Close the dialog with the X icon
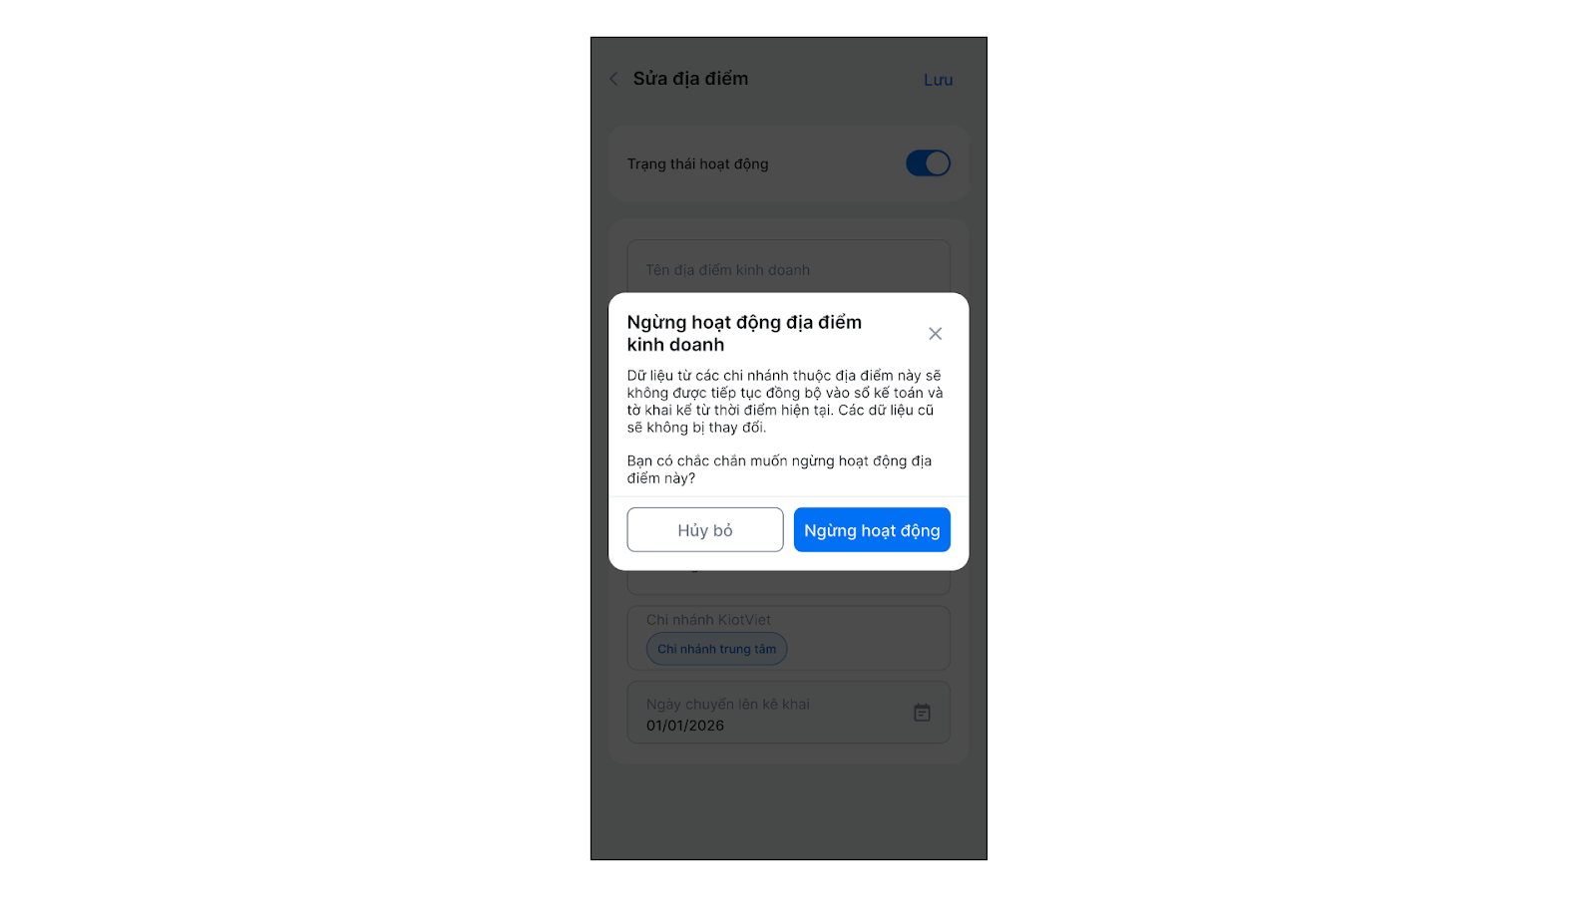The image size is (1596, 897). pos(935,334)
